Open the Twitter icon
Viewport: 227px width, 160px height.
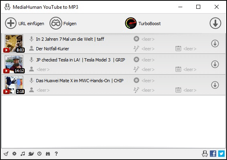pyautogui.click(x=221, y=154)
